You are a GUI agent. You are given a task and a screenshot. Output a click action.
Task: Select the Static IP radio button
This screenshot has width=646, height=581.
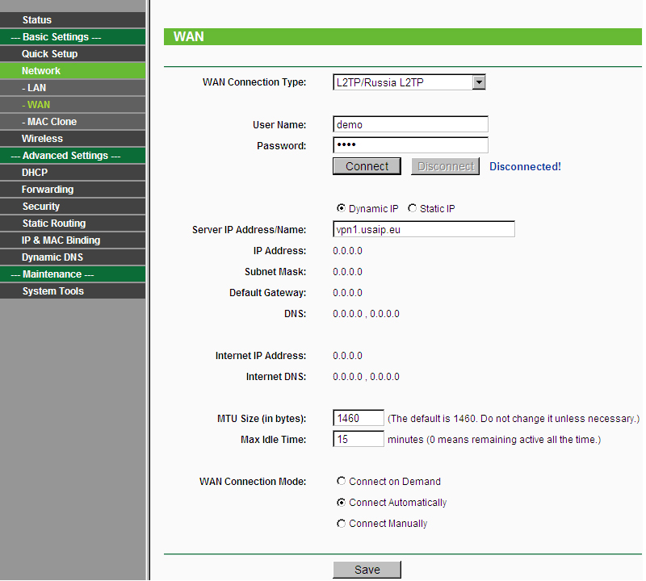coord(412,208)
